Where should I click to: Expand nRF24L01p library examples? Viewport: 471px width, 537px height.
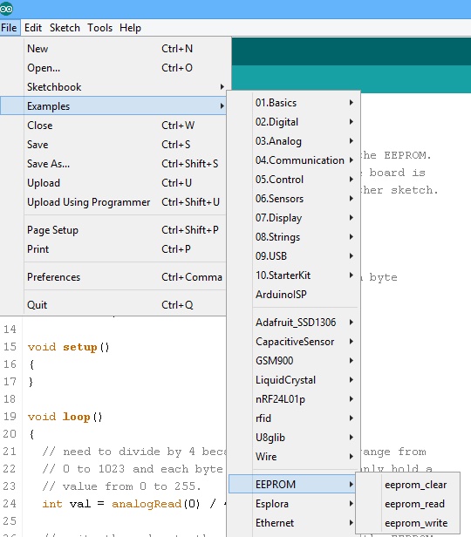294,399
